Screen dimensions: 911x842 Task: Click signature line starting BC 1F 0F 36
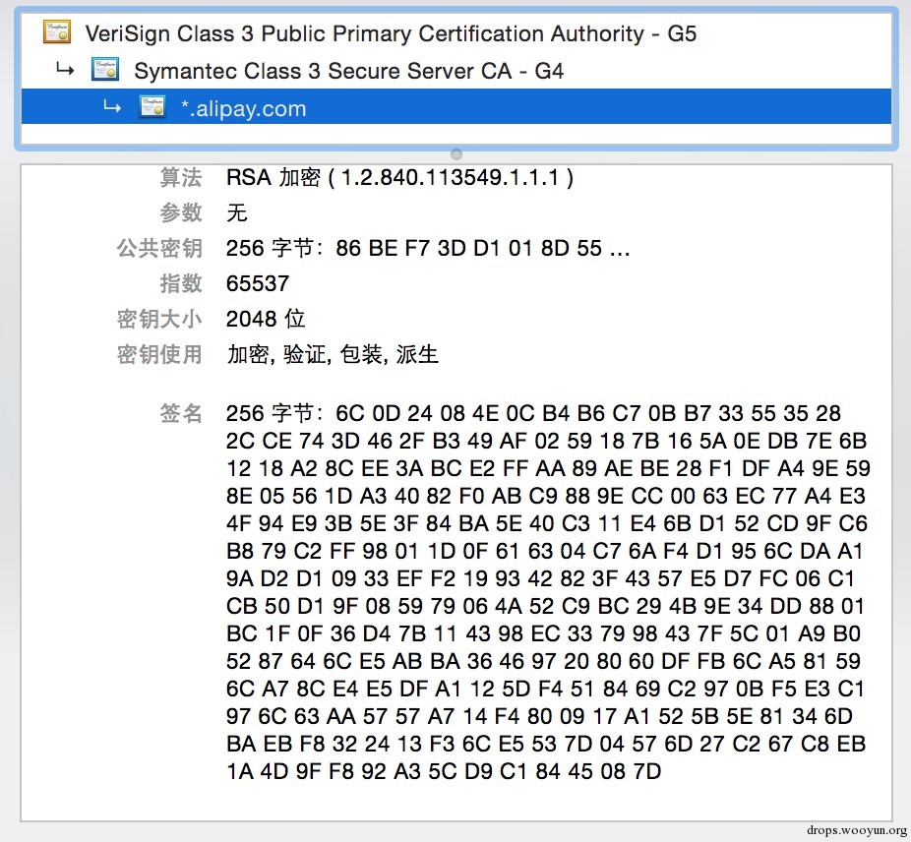(x=543, y=633)
